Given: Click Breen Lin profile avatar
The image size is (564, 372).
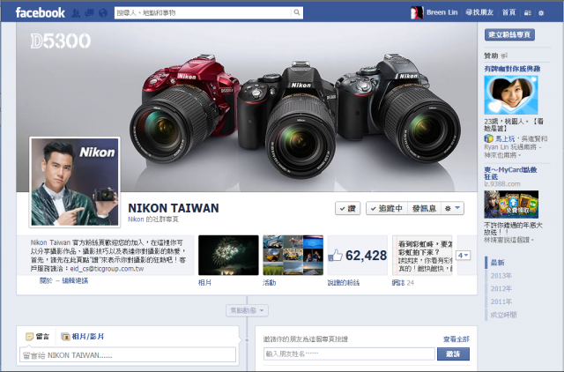Looking at the screenshot, I should [417, 12].
